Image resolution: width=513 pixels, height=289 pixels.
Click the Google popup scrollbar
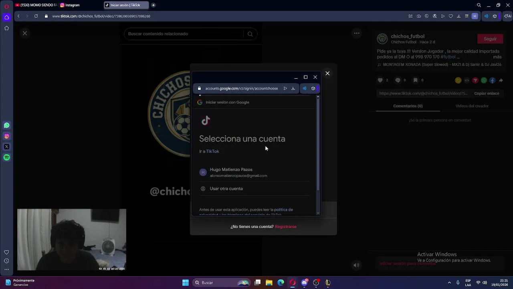coord(318,144)
